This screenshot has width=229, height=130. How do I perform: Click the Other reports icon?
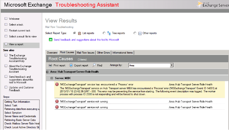(140, 34)
